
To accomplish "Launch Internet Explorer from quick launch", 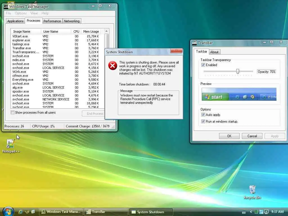I will pos(20,212).
